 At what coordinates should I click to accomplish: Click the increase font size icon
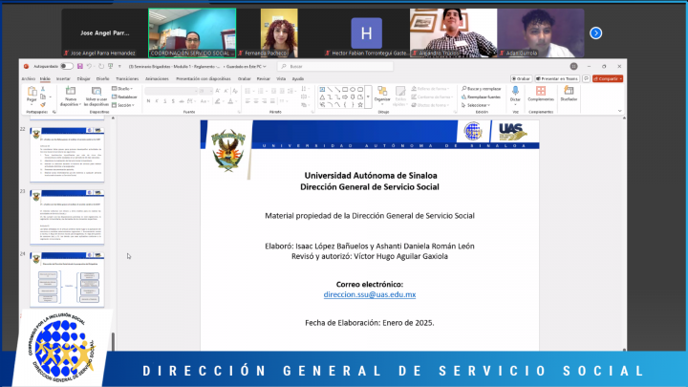point(218,91)
